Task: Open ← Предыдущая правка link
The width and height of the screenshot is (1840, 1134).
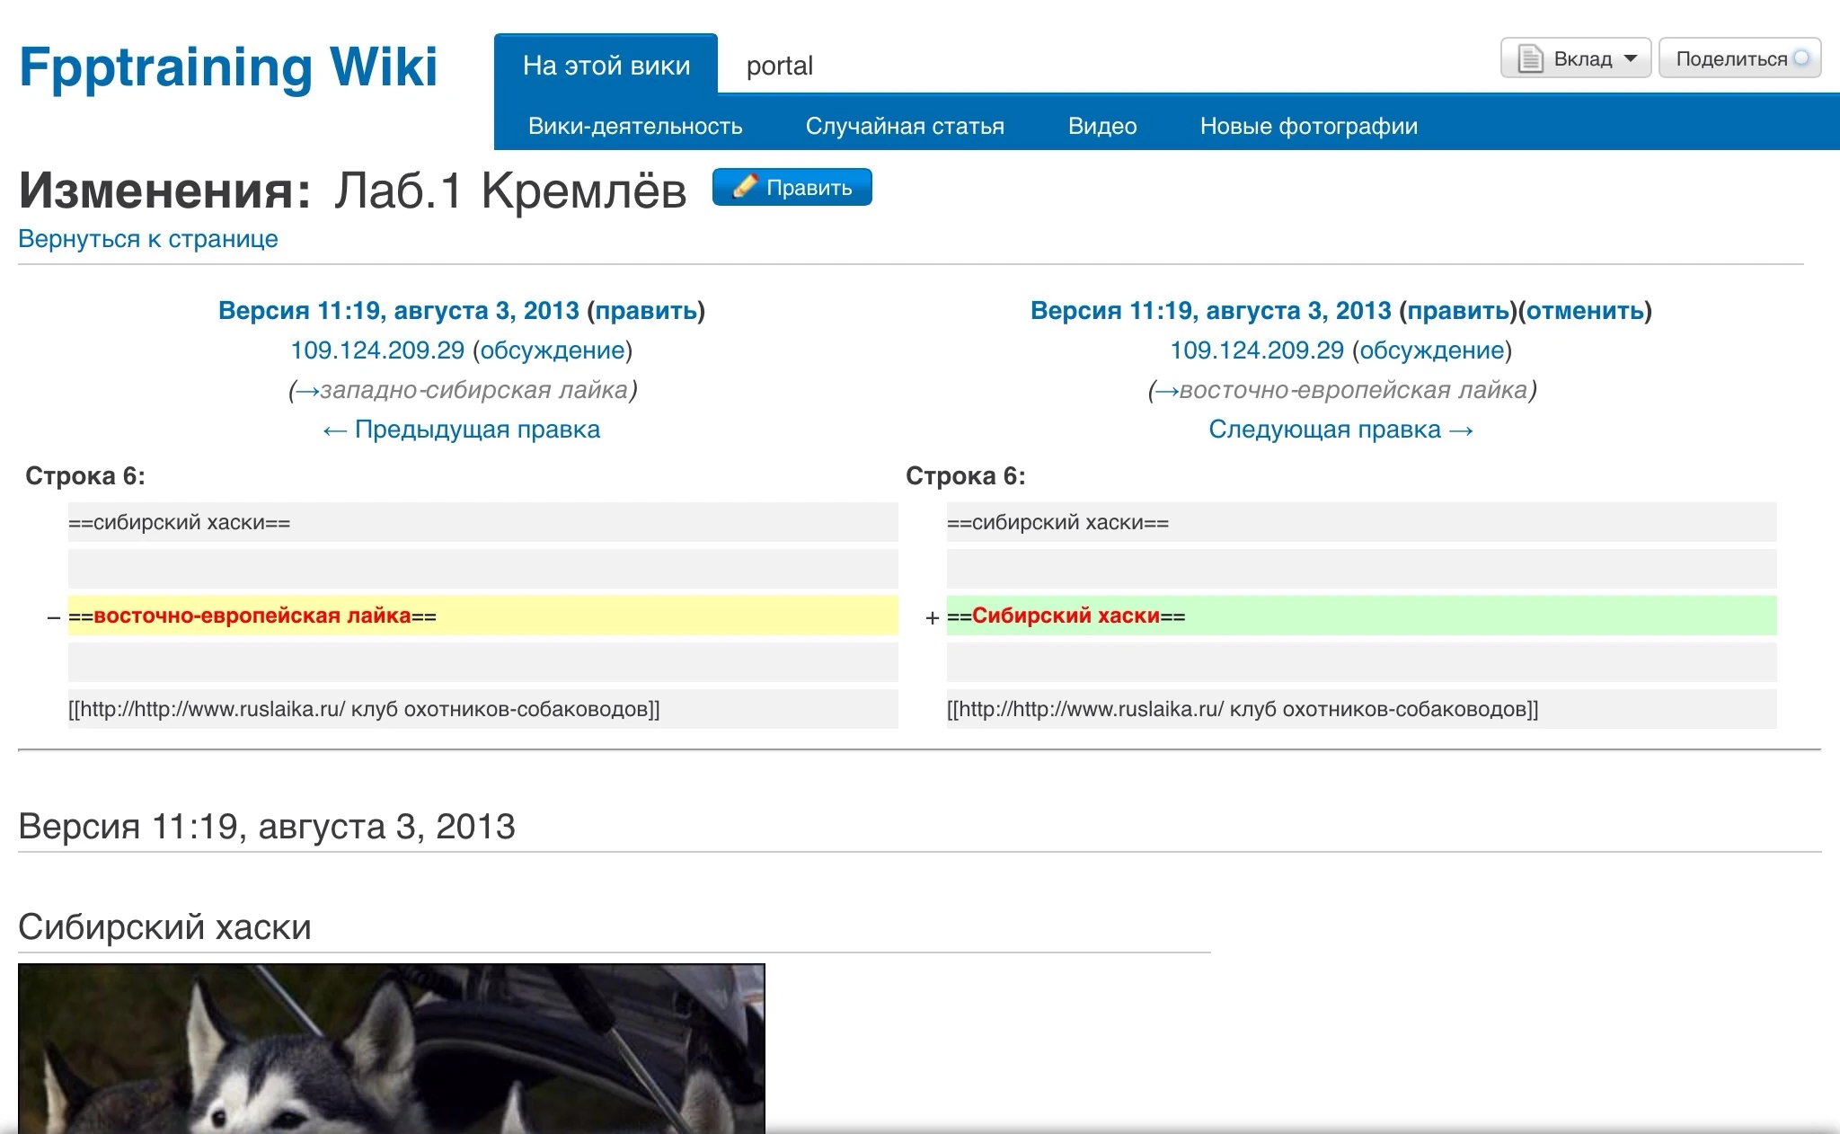Action: [461, 430]
